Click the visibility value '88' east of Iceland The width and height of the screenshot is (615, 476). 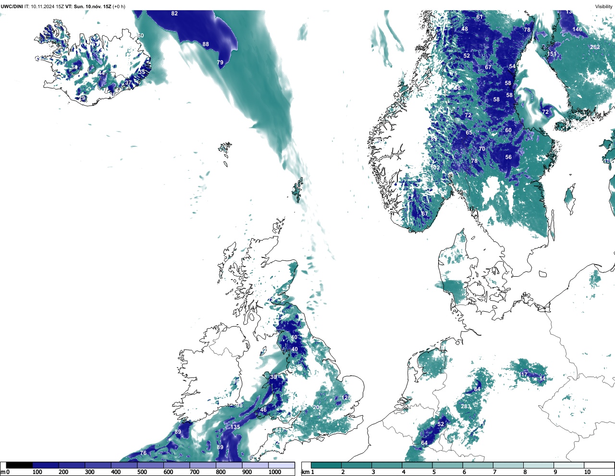(206, 44)
